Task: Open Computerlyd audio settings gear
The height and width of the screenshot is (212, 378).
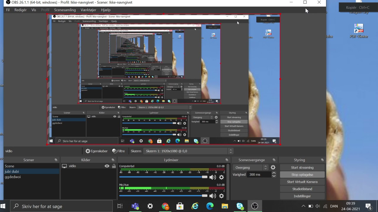Action: (x=221, y=177)
